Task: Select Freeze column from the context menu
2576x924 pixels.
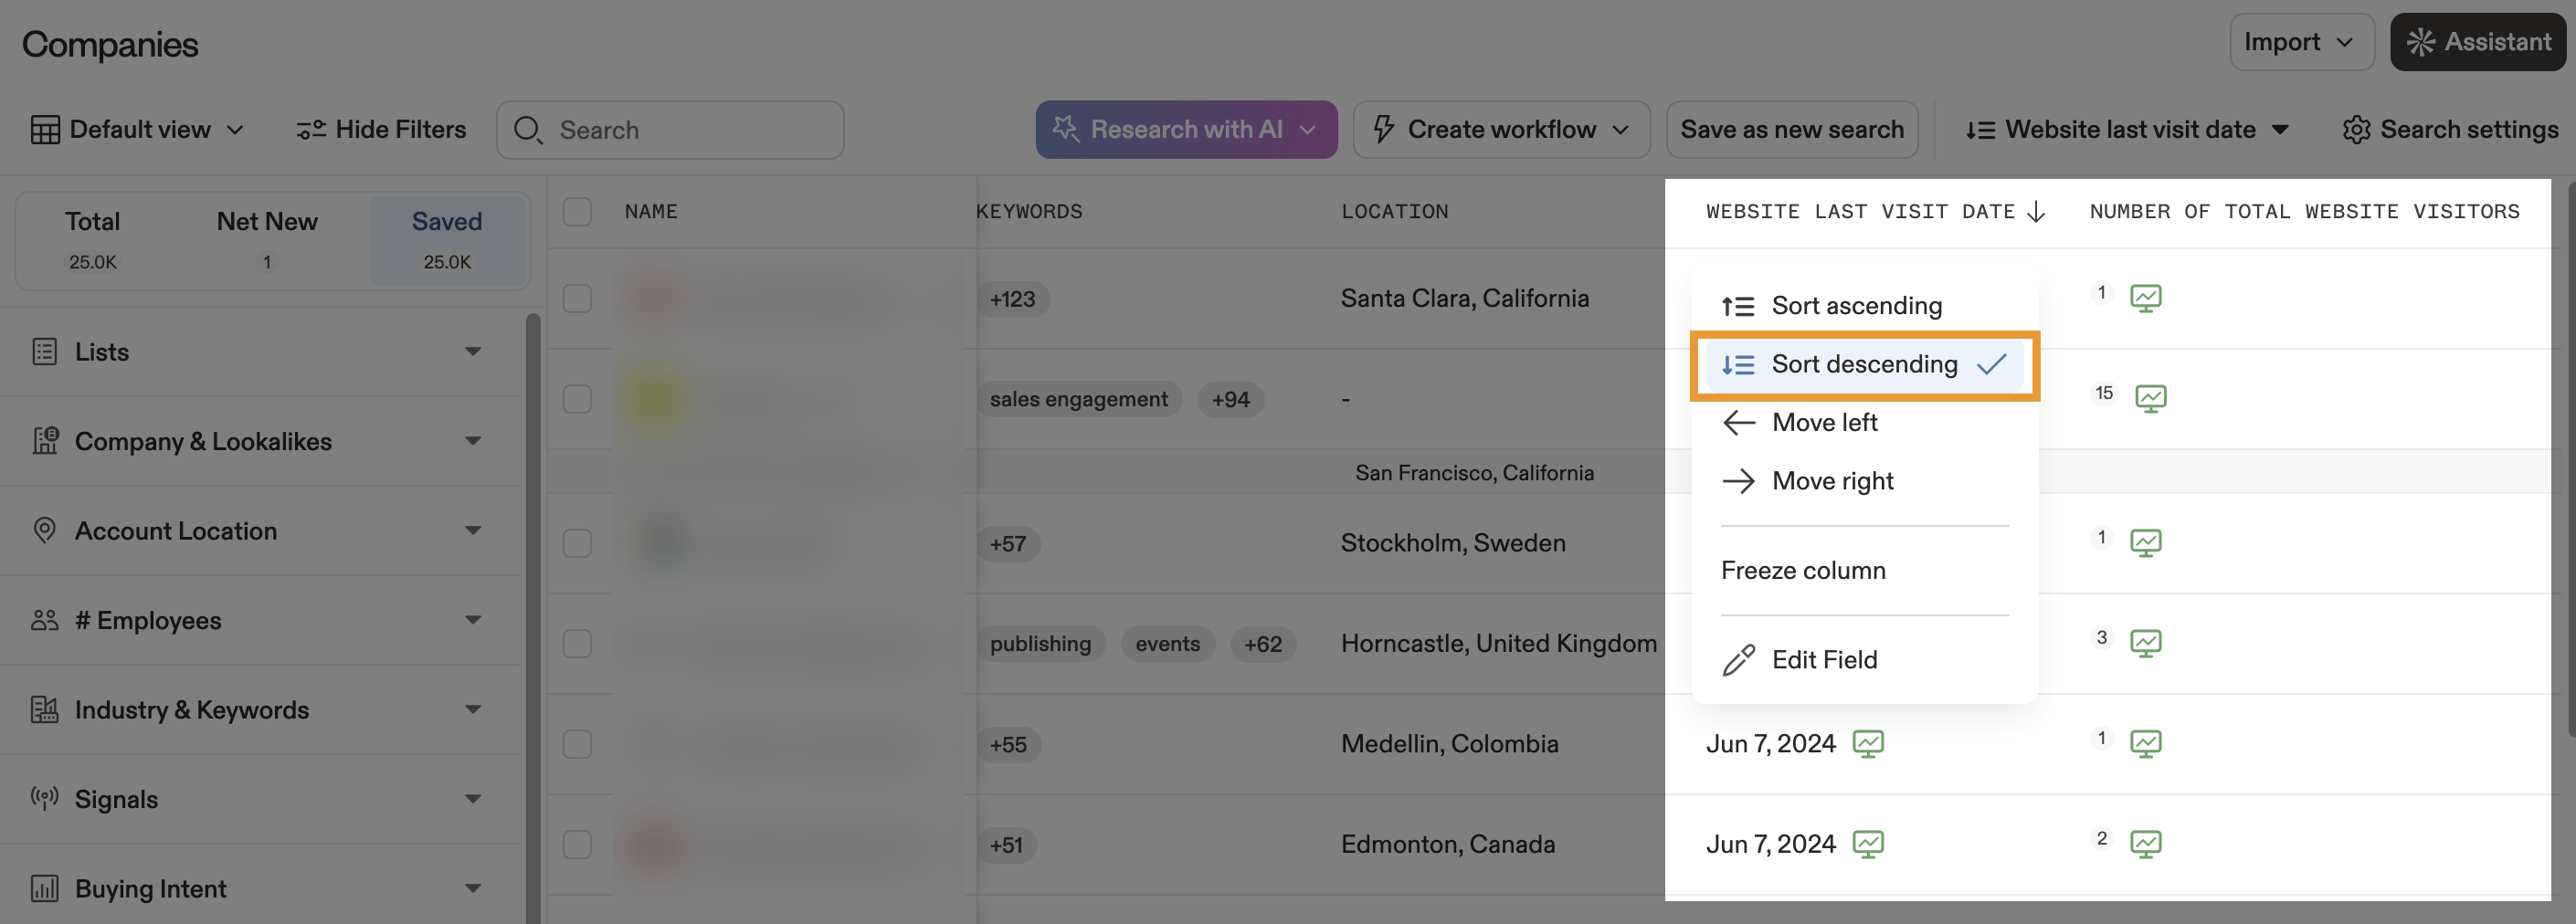Action: pos(1803,569)
